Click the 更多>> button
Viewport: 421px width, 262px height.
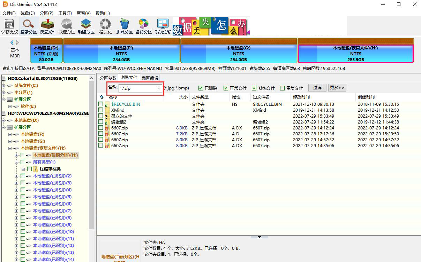coord(337,88)
